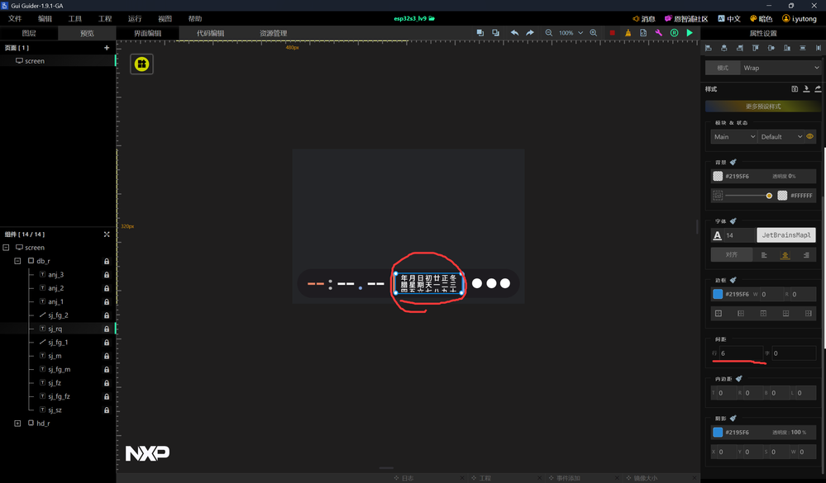Click the brush icon next to 边框
Screen dimensions: 826x483
(733, 280)
